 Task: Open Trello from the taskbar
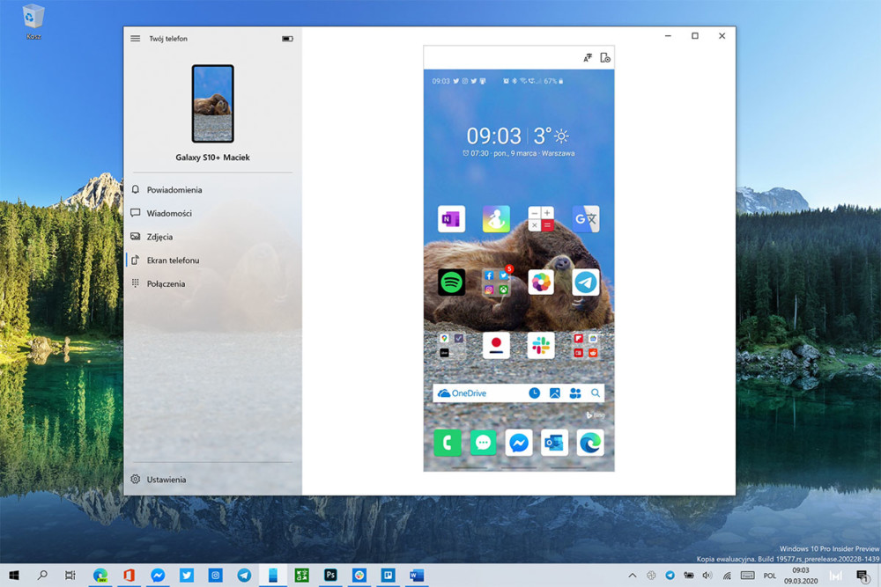pos(388,576)
